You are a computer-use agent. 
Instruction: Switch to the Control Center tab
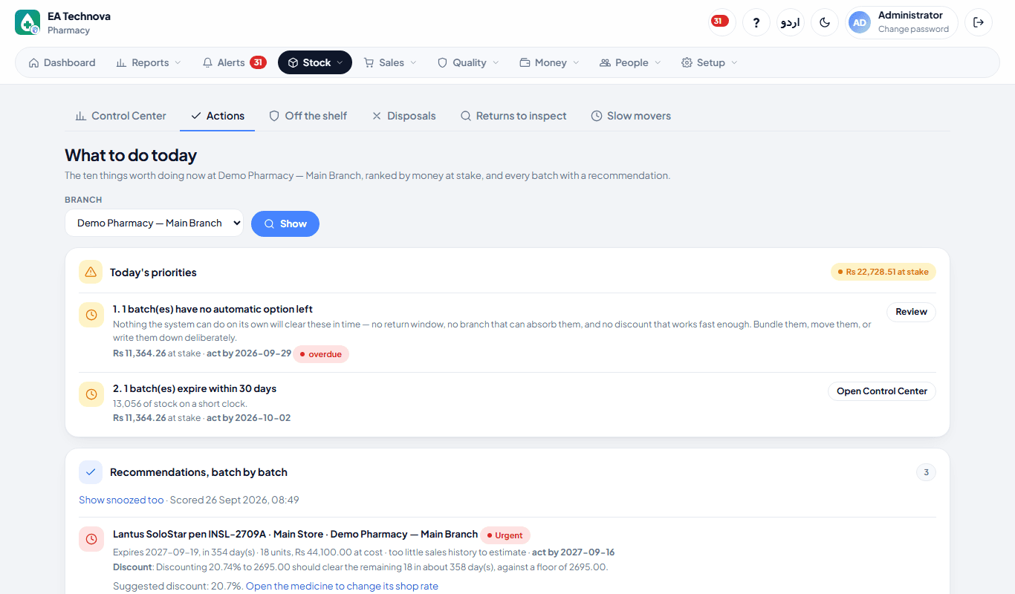(121, 116)
